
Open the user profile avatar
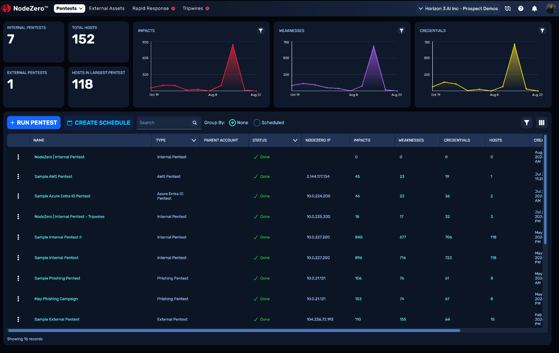[550, 9]
